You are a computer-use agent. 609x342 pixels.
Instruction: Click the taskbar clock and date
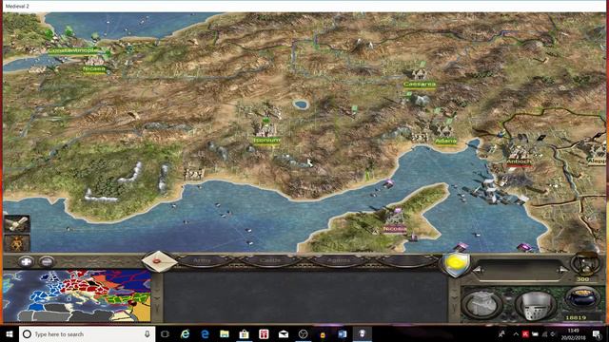point(573,333)
